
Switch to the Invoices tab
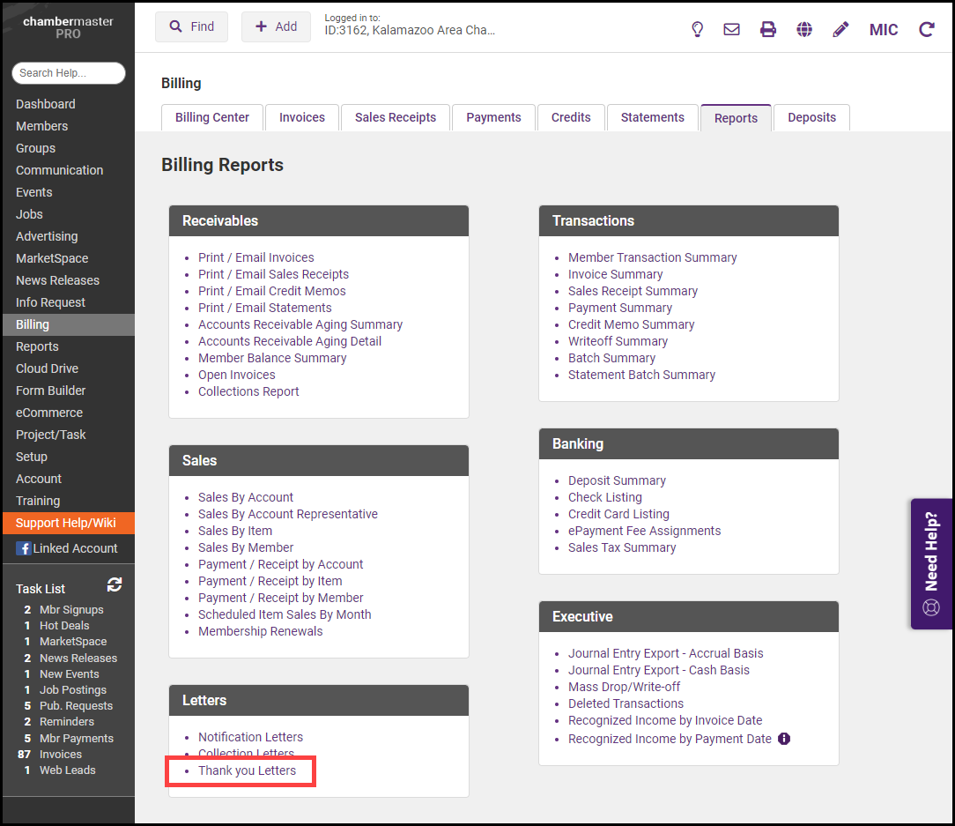(302, 117)
